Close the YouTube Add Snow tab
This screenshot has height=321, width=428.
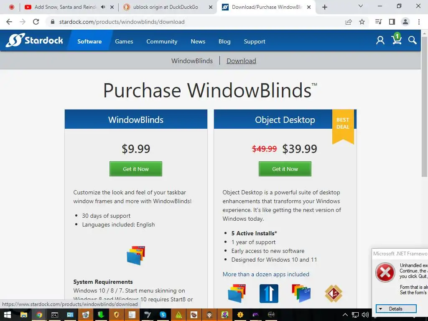112,8
